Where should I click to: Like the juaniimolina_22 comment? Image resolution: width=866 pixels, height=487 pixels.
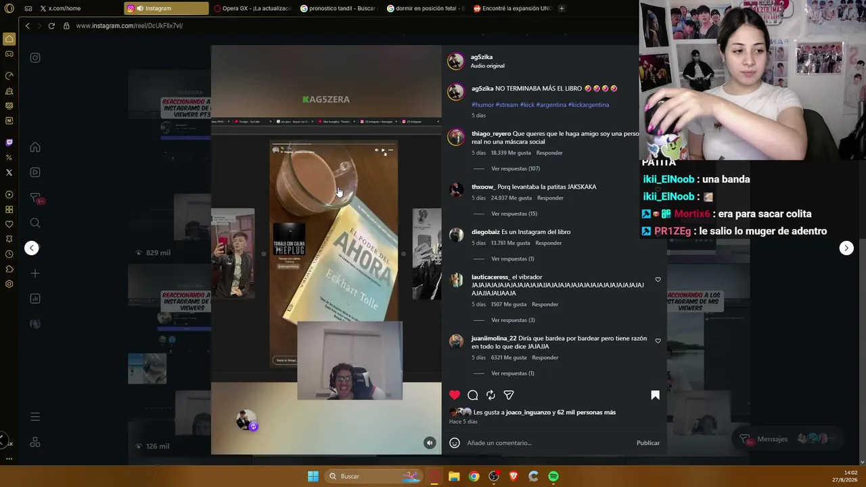pos(658,341)
